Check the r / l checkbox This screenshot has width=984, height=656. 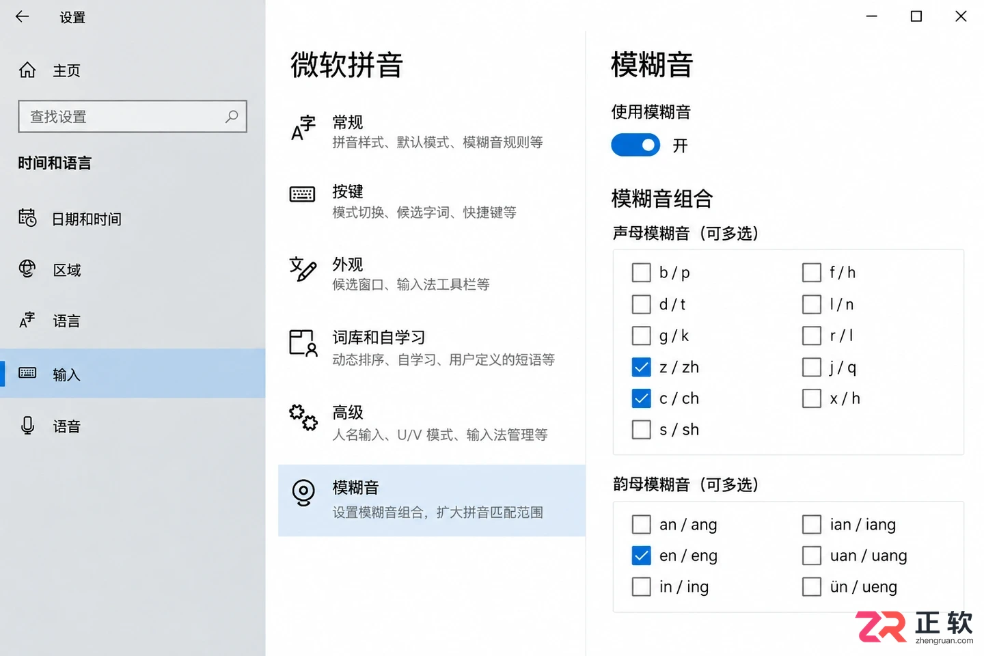click(x=812, y=336)
